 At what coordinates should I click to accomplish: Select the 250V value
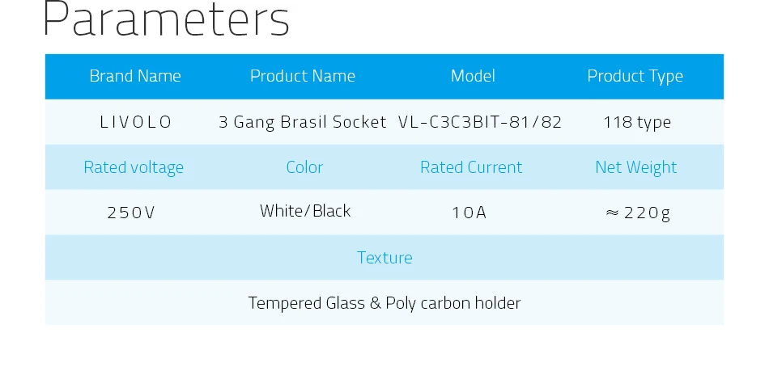[131, 213]
